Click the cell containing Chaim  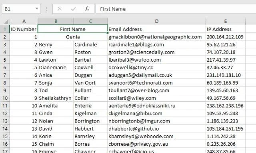click(x=56, y=144)
